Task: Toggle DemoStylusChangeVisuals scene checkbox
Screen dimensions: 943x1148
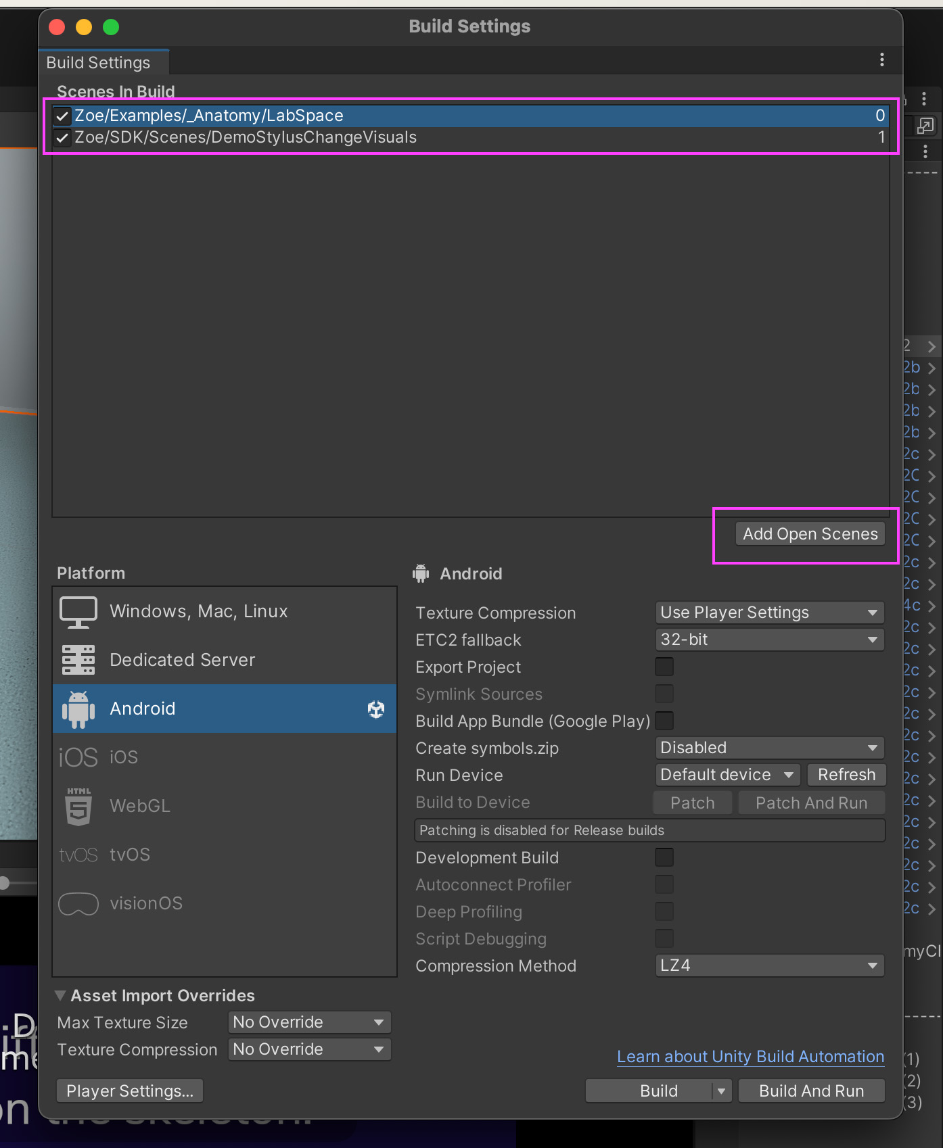Action: click(62, 137)
